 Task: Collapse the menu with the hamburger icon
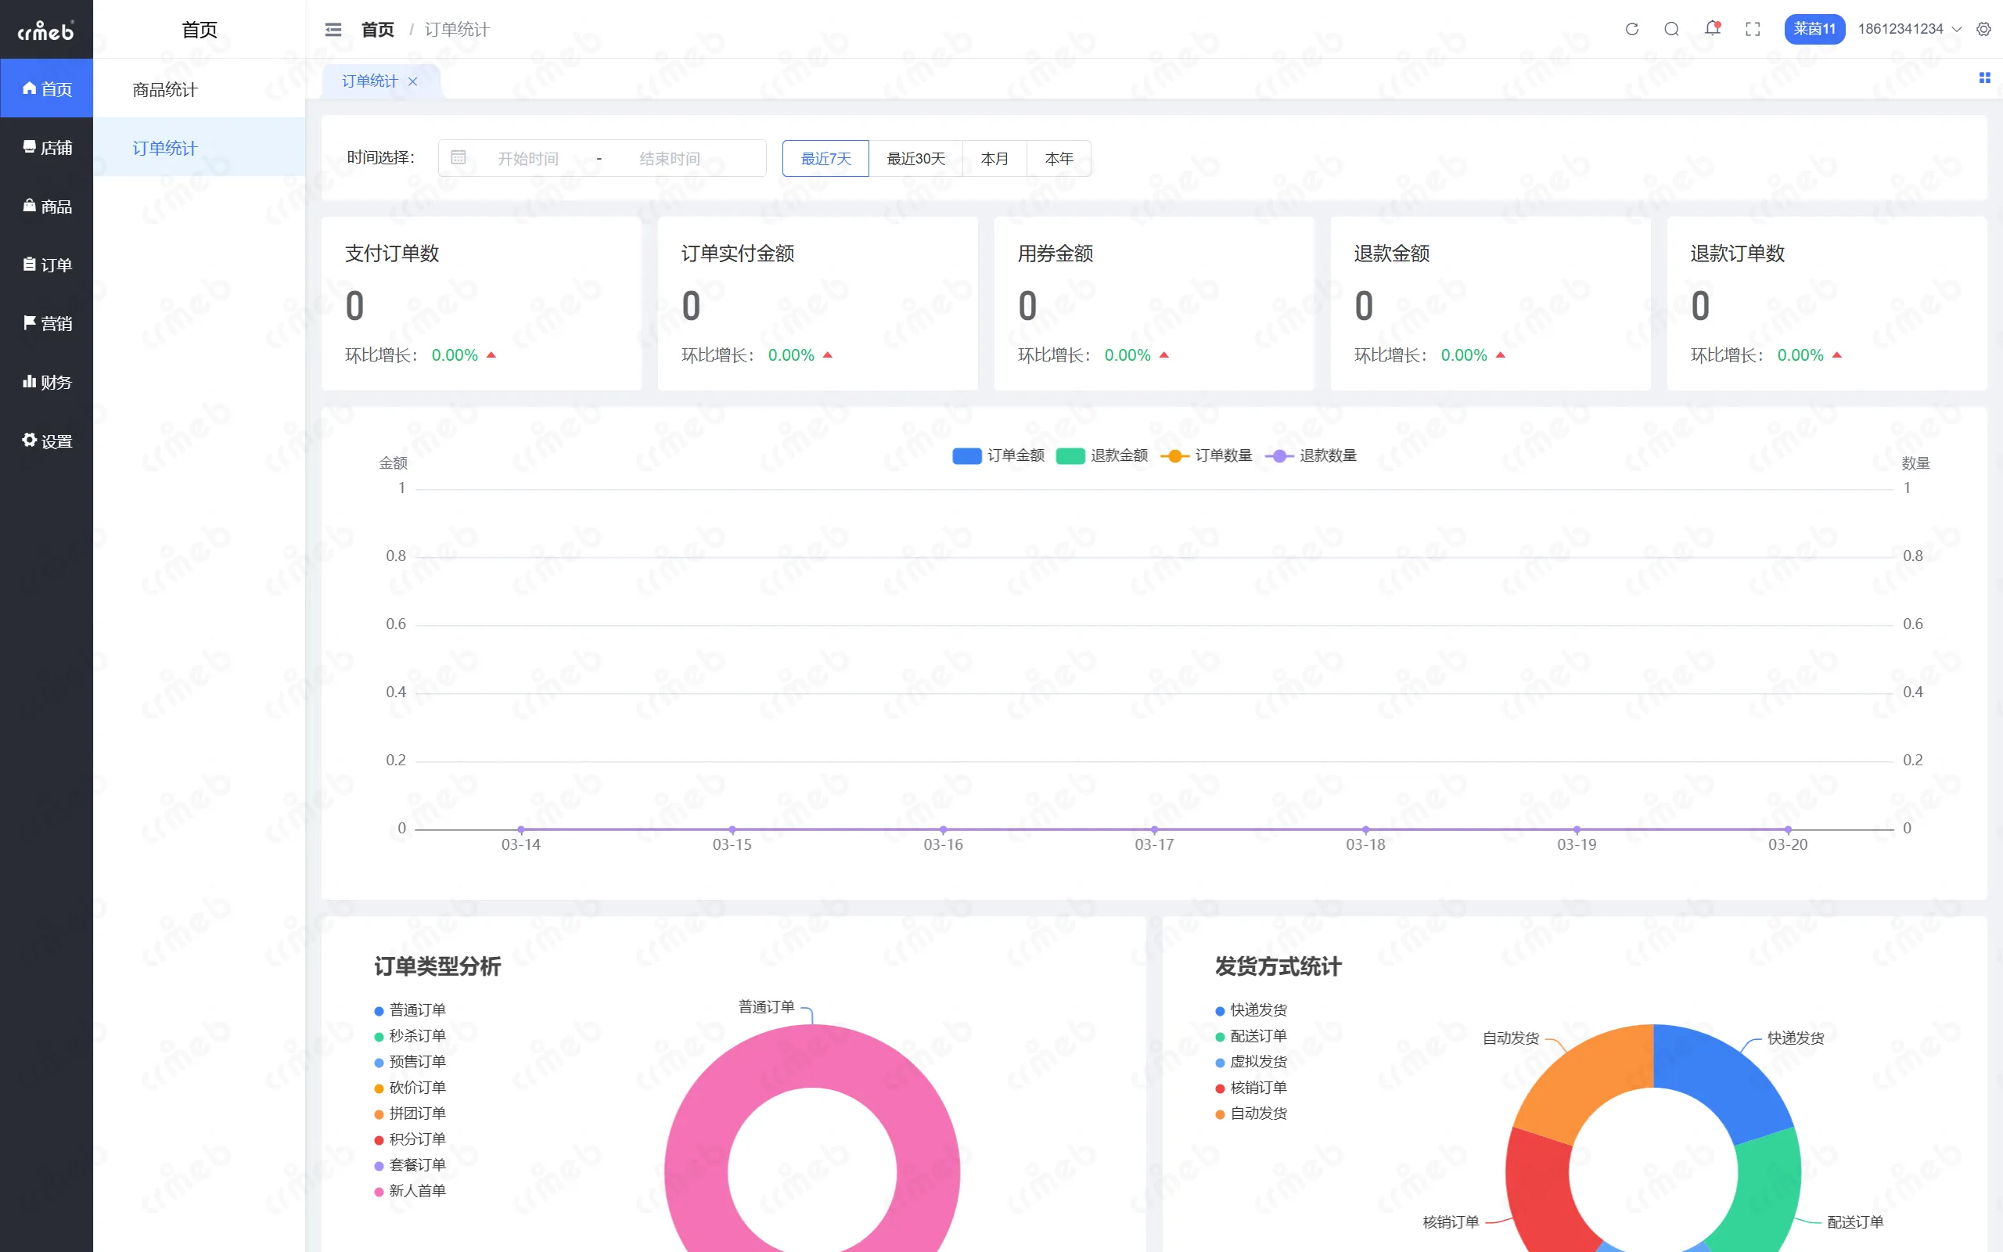[333, 30]
